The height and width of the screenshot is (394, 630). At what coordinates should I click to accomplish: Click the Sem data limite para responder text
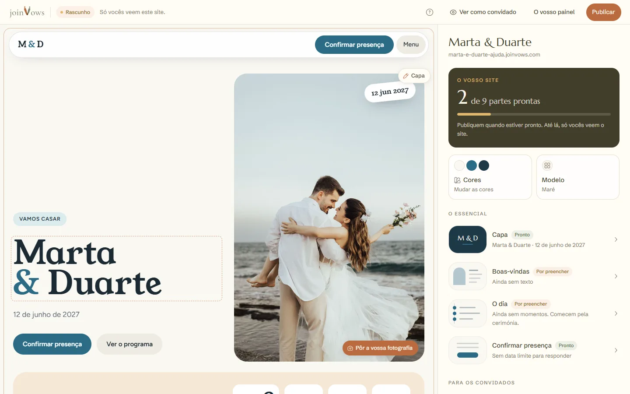[532, 356]
